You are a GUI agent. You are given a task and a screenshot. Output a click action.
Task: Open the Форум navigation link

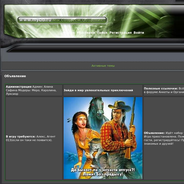click(69, 33)
